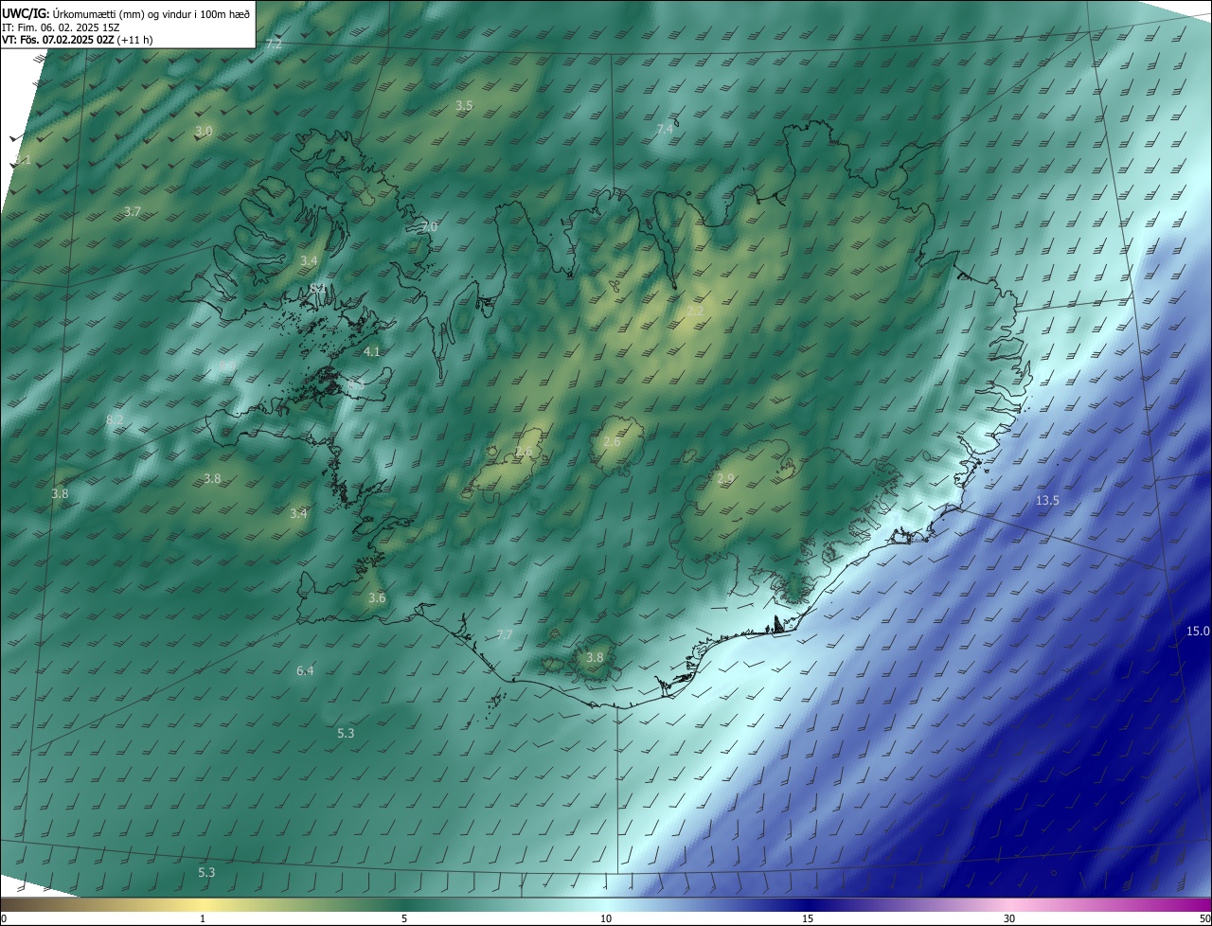Click the 7.7 value label in south Iceland
Image resolution: width=1212 pixels, height=926 pixels.
[505, 634]
